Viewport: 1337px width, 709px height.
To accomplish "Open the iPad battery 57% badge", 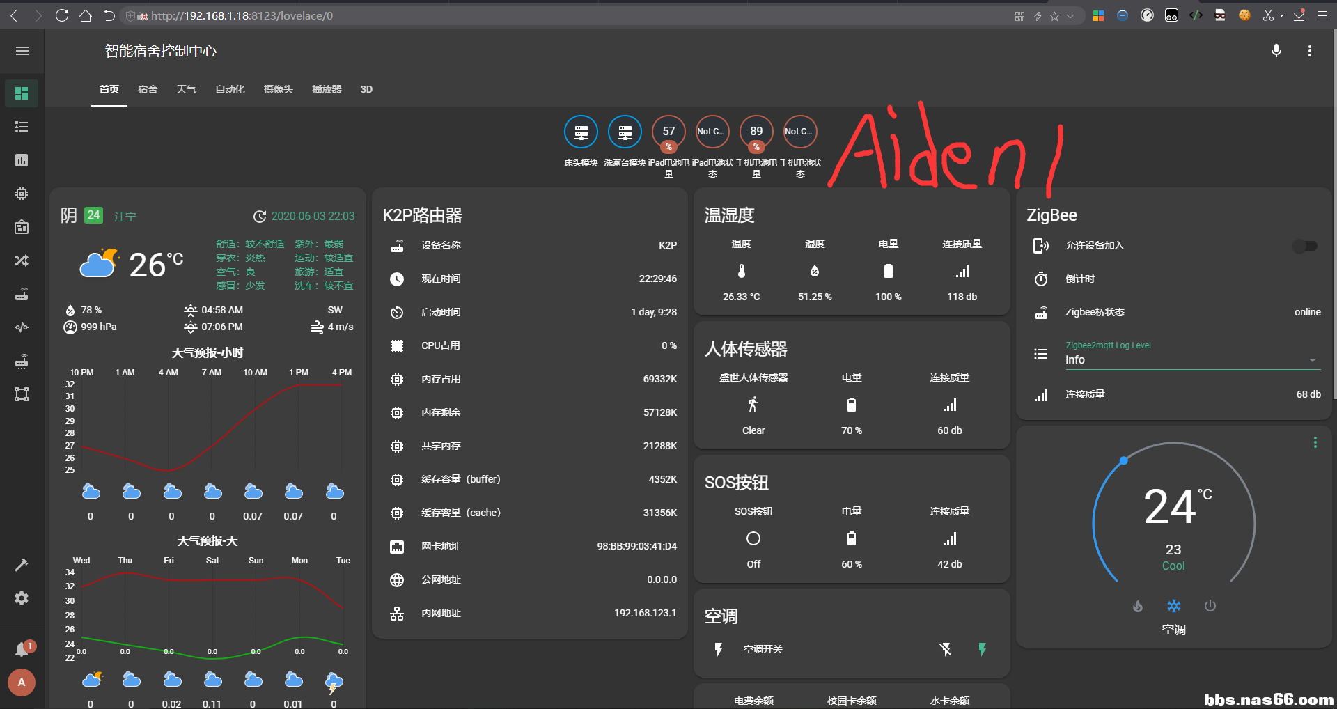I will point(668,132).
